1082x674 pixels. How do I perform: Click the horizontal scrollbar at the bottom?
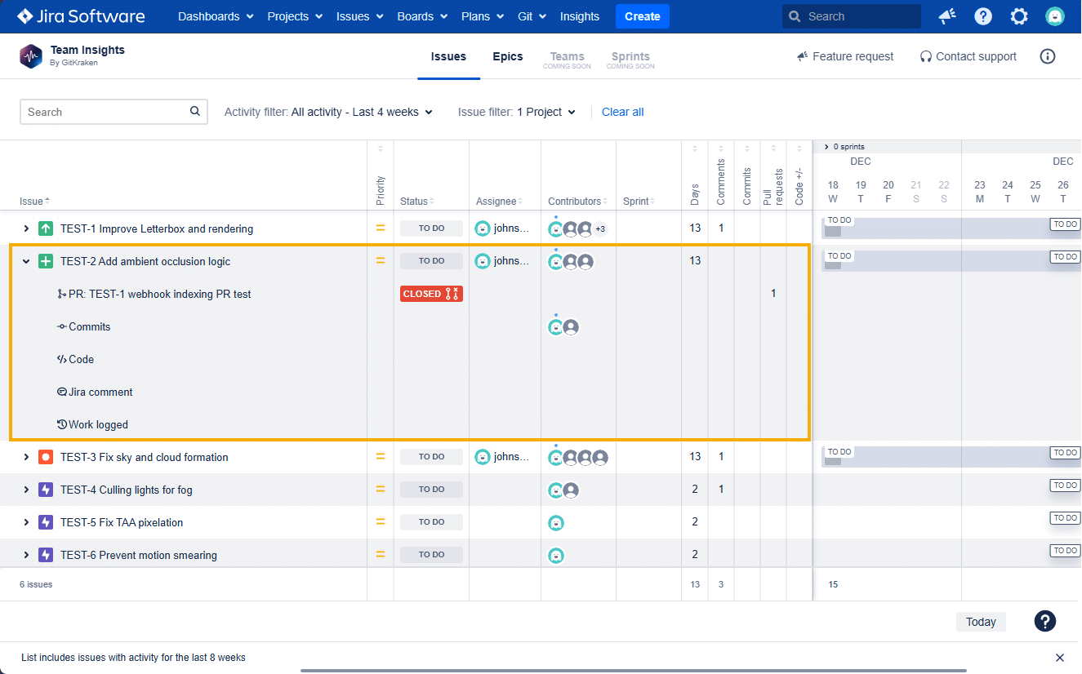[633, 671]
